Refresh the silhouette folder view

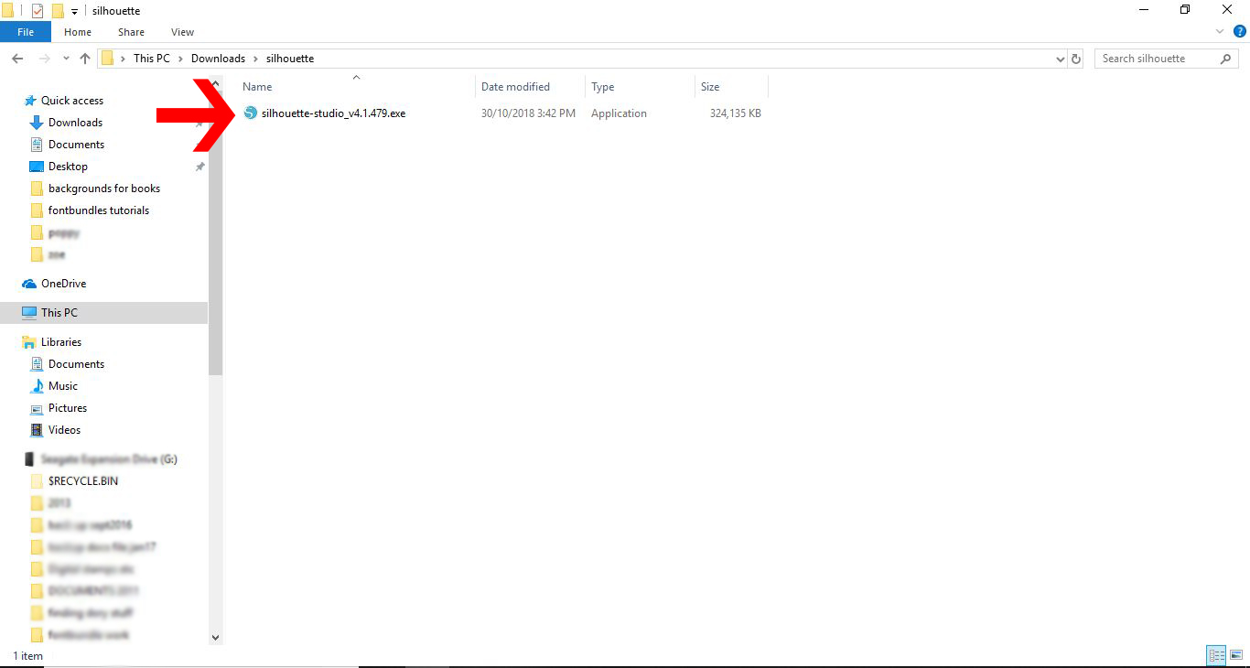tap(1076, 59)
